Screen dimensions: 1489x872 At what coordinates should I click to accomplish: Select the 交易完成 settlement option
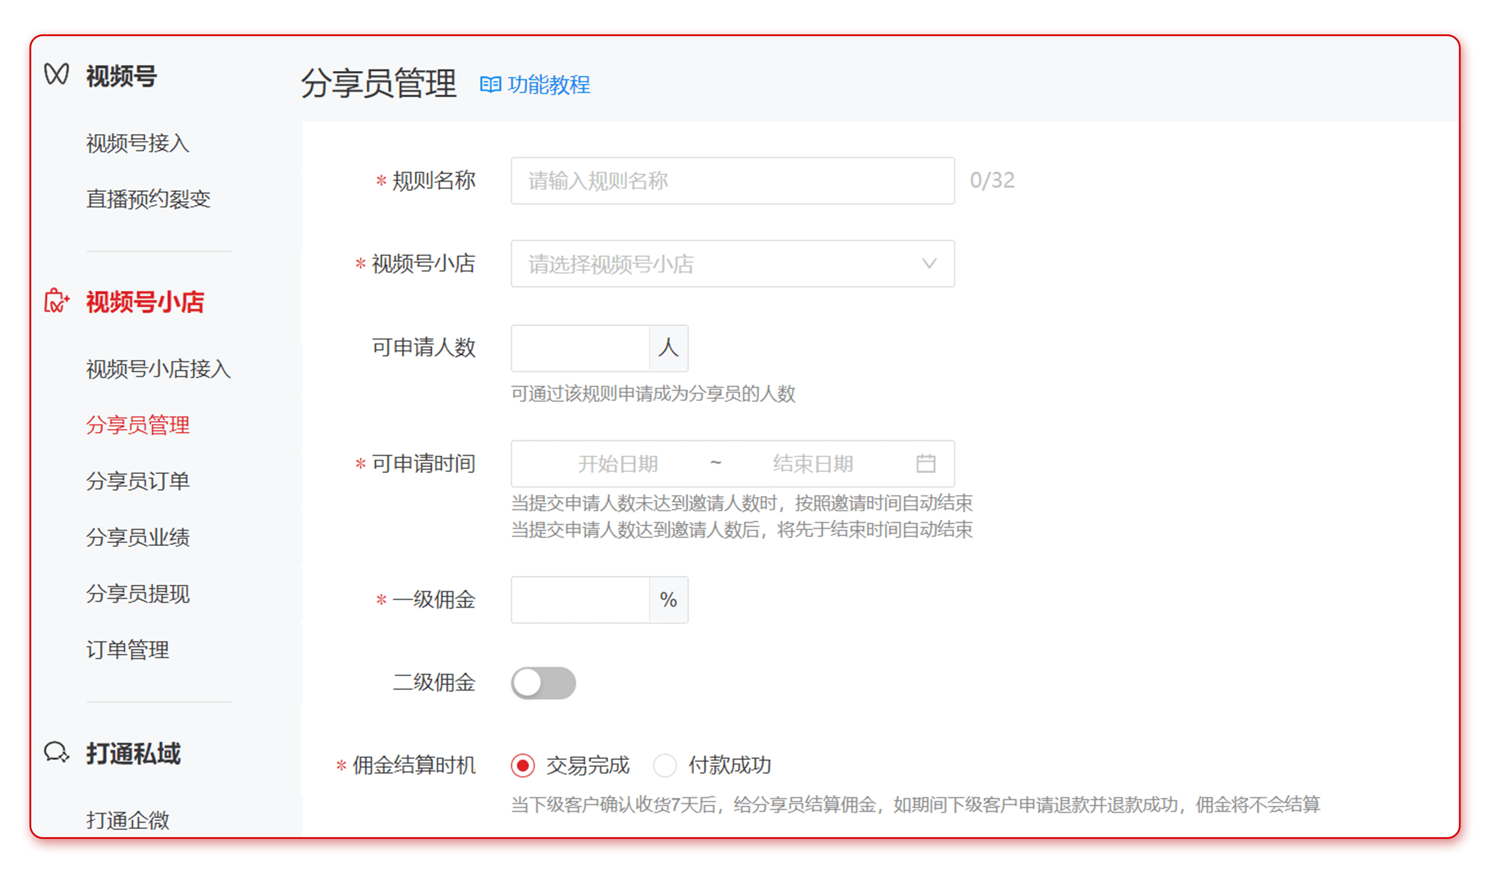523,765
